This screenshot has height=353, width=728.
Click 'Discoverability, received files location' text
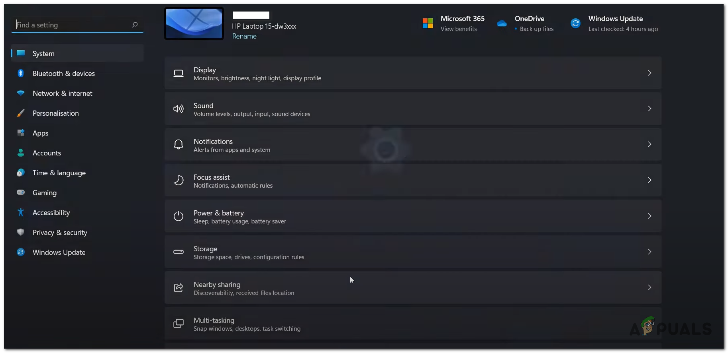[244, 293]
